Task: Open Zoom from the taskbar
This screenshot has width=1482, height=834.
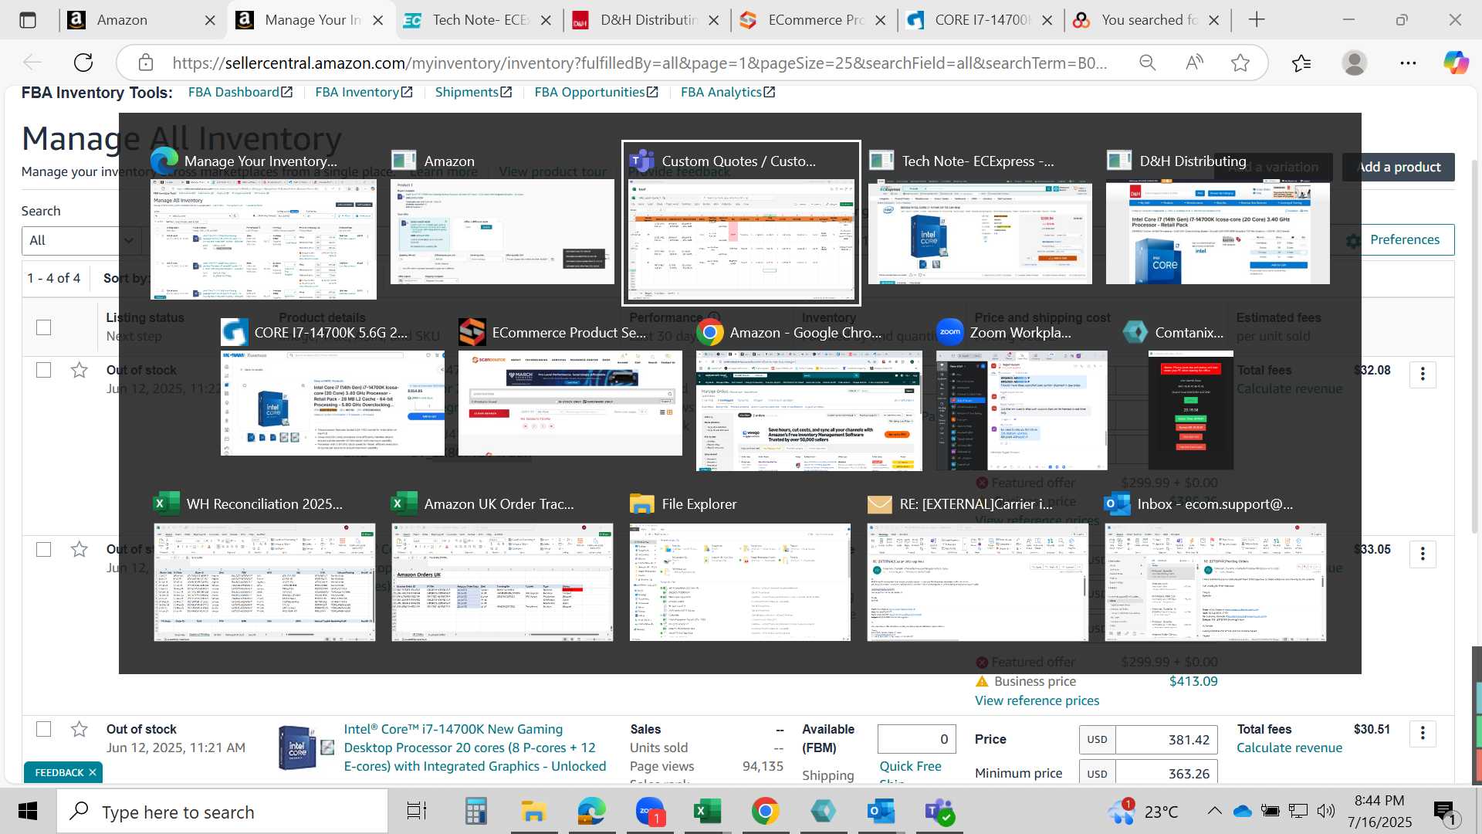Action: pos(650,812)
